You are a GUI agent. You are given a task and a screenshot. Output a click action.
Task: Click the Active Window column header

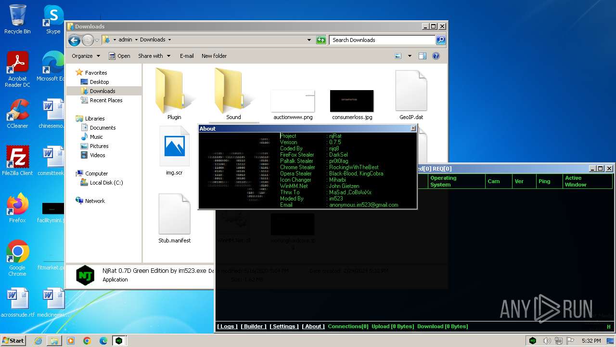tap(587, 181)
